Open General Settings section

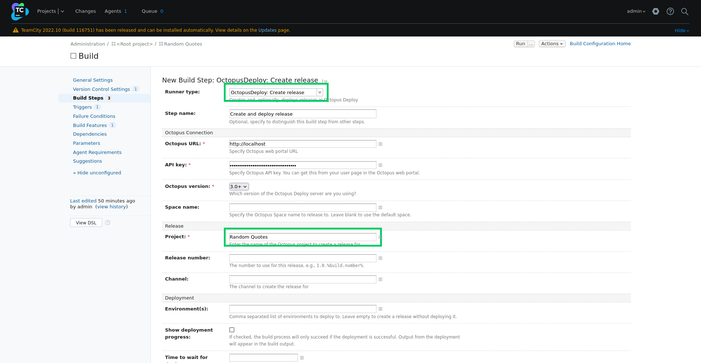93,80
